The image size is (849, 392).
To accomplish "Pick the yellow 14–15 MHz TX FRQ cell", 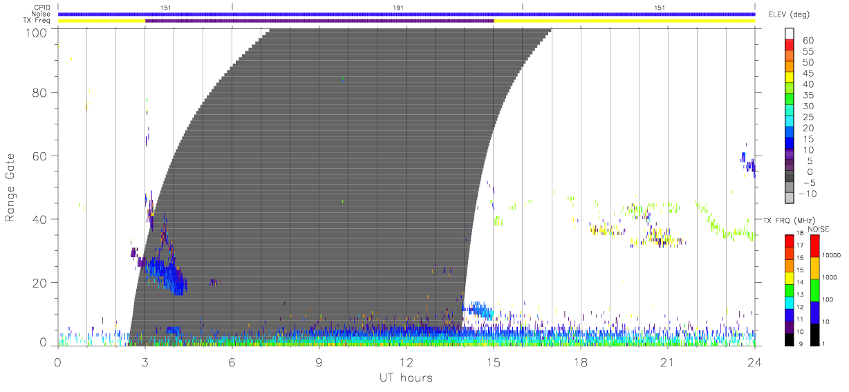I will click(790, 278).
